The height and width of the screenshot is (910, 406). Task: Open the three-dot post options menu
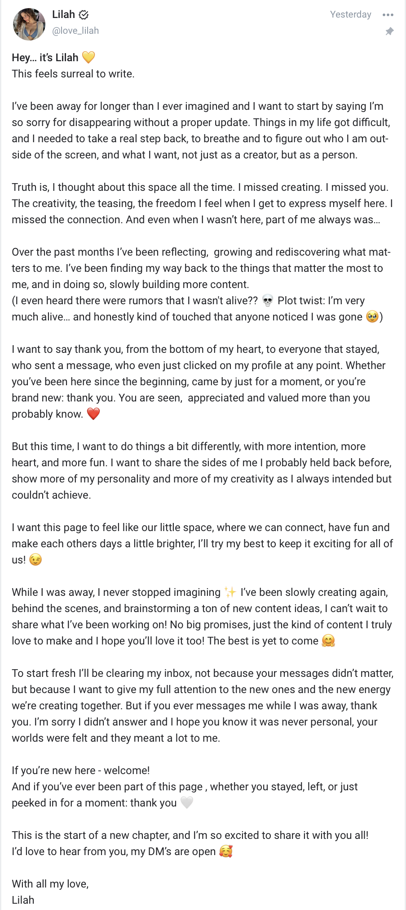(x=388, y=15)
